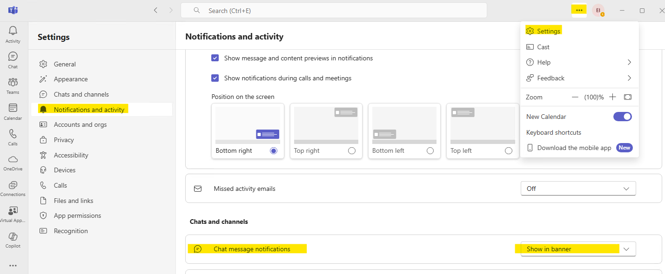The image size is (665, 274).
Task: Open the Calendar app icon
Action: 13,108
